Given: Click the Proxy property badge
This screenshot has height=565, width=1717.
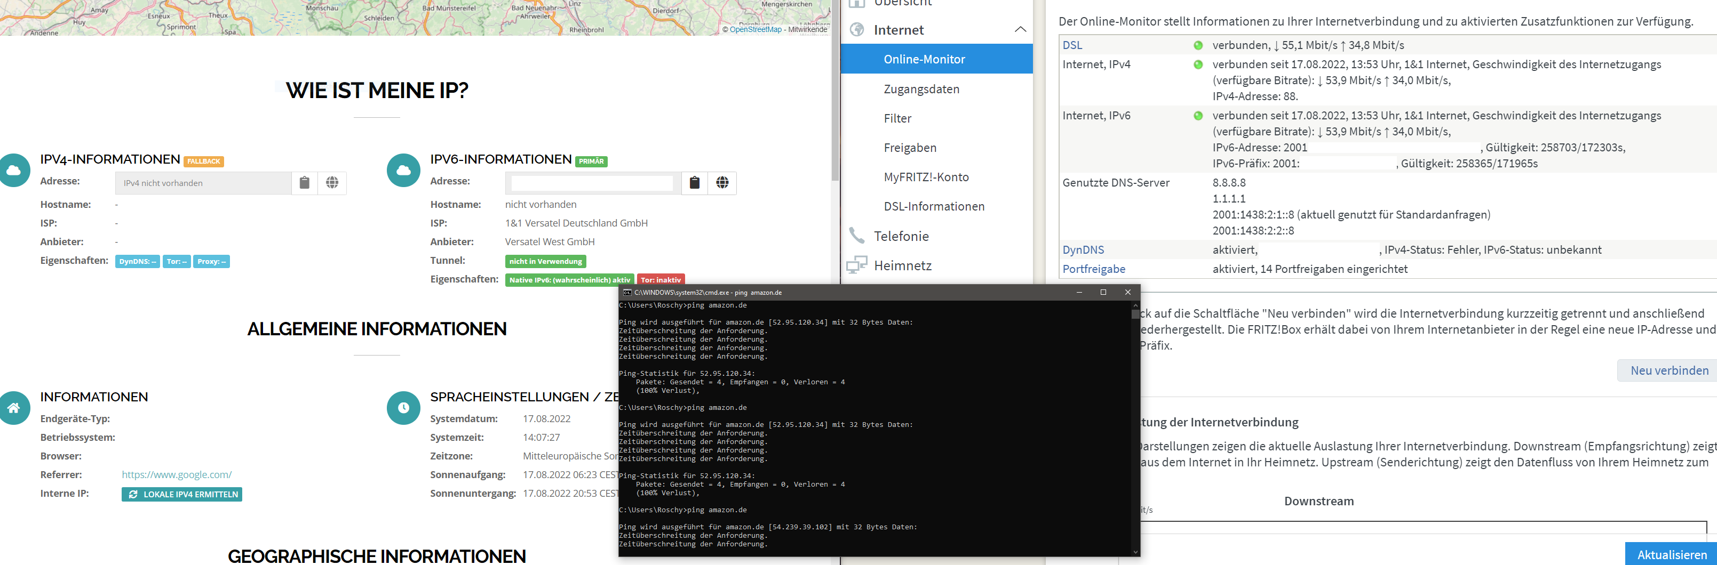Looking at the screenshot, I should point(211,262).
